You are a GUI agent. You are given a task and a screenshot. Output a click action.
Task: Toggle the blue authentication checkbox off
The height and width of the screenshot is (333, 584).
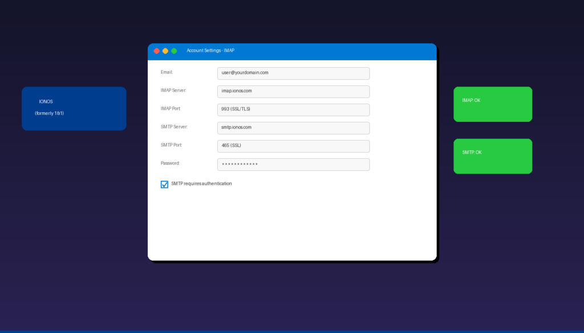[x=164, y=184]
